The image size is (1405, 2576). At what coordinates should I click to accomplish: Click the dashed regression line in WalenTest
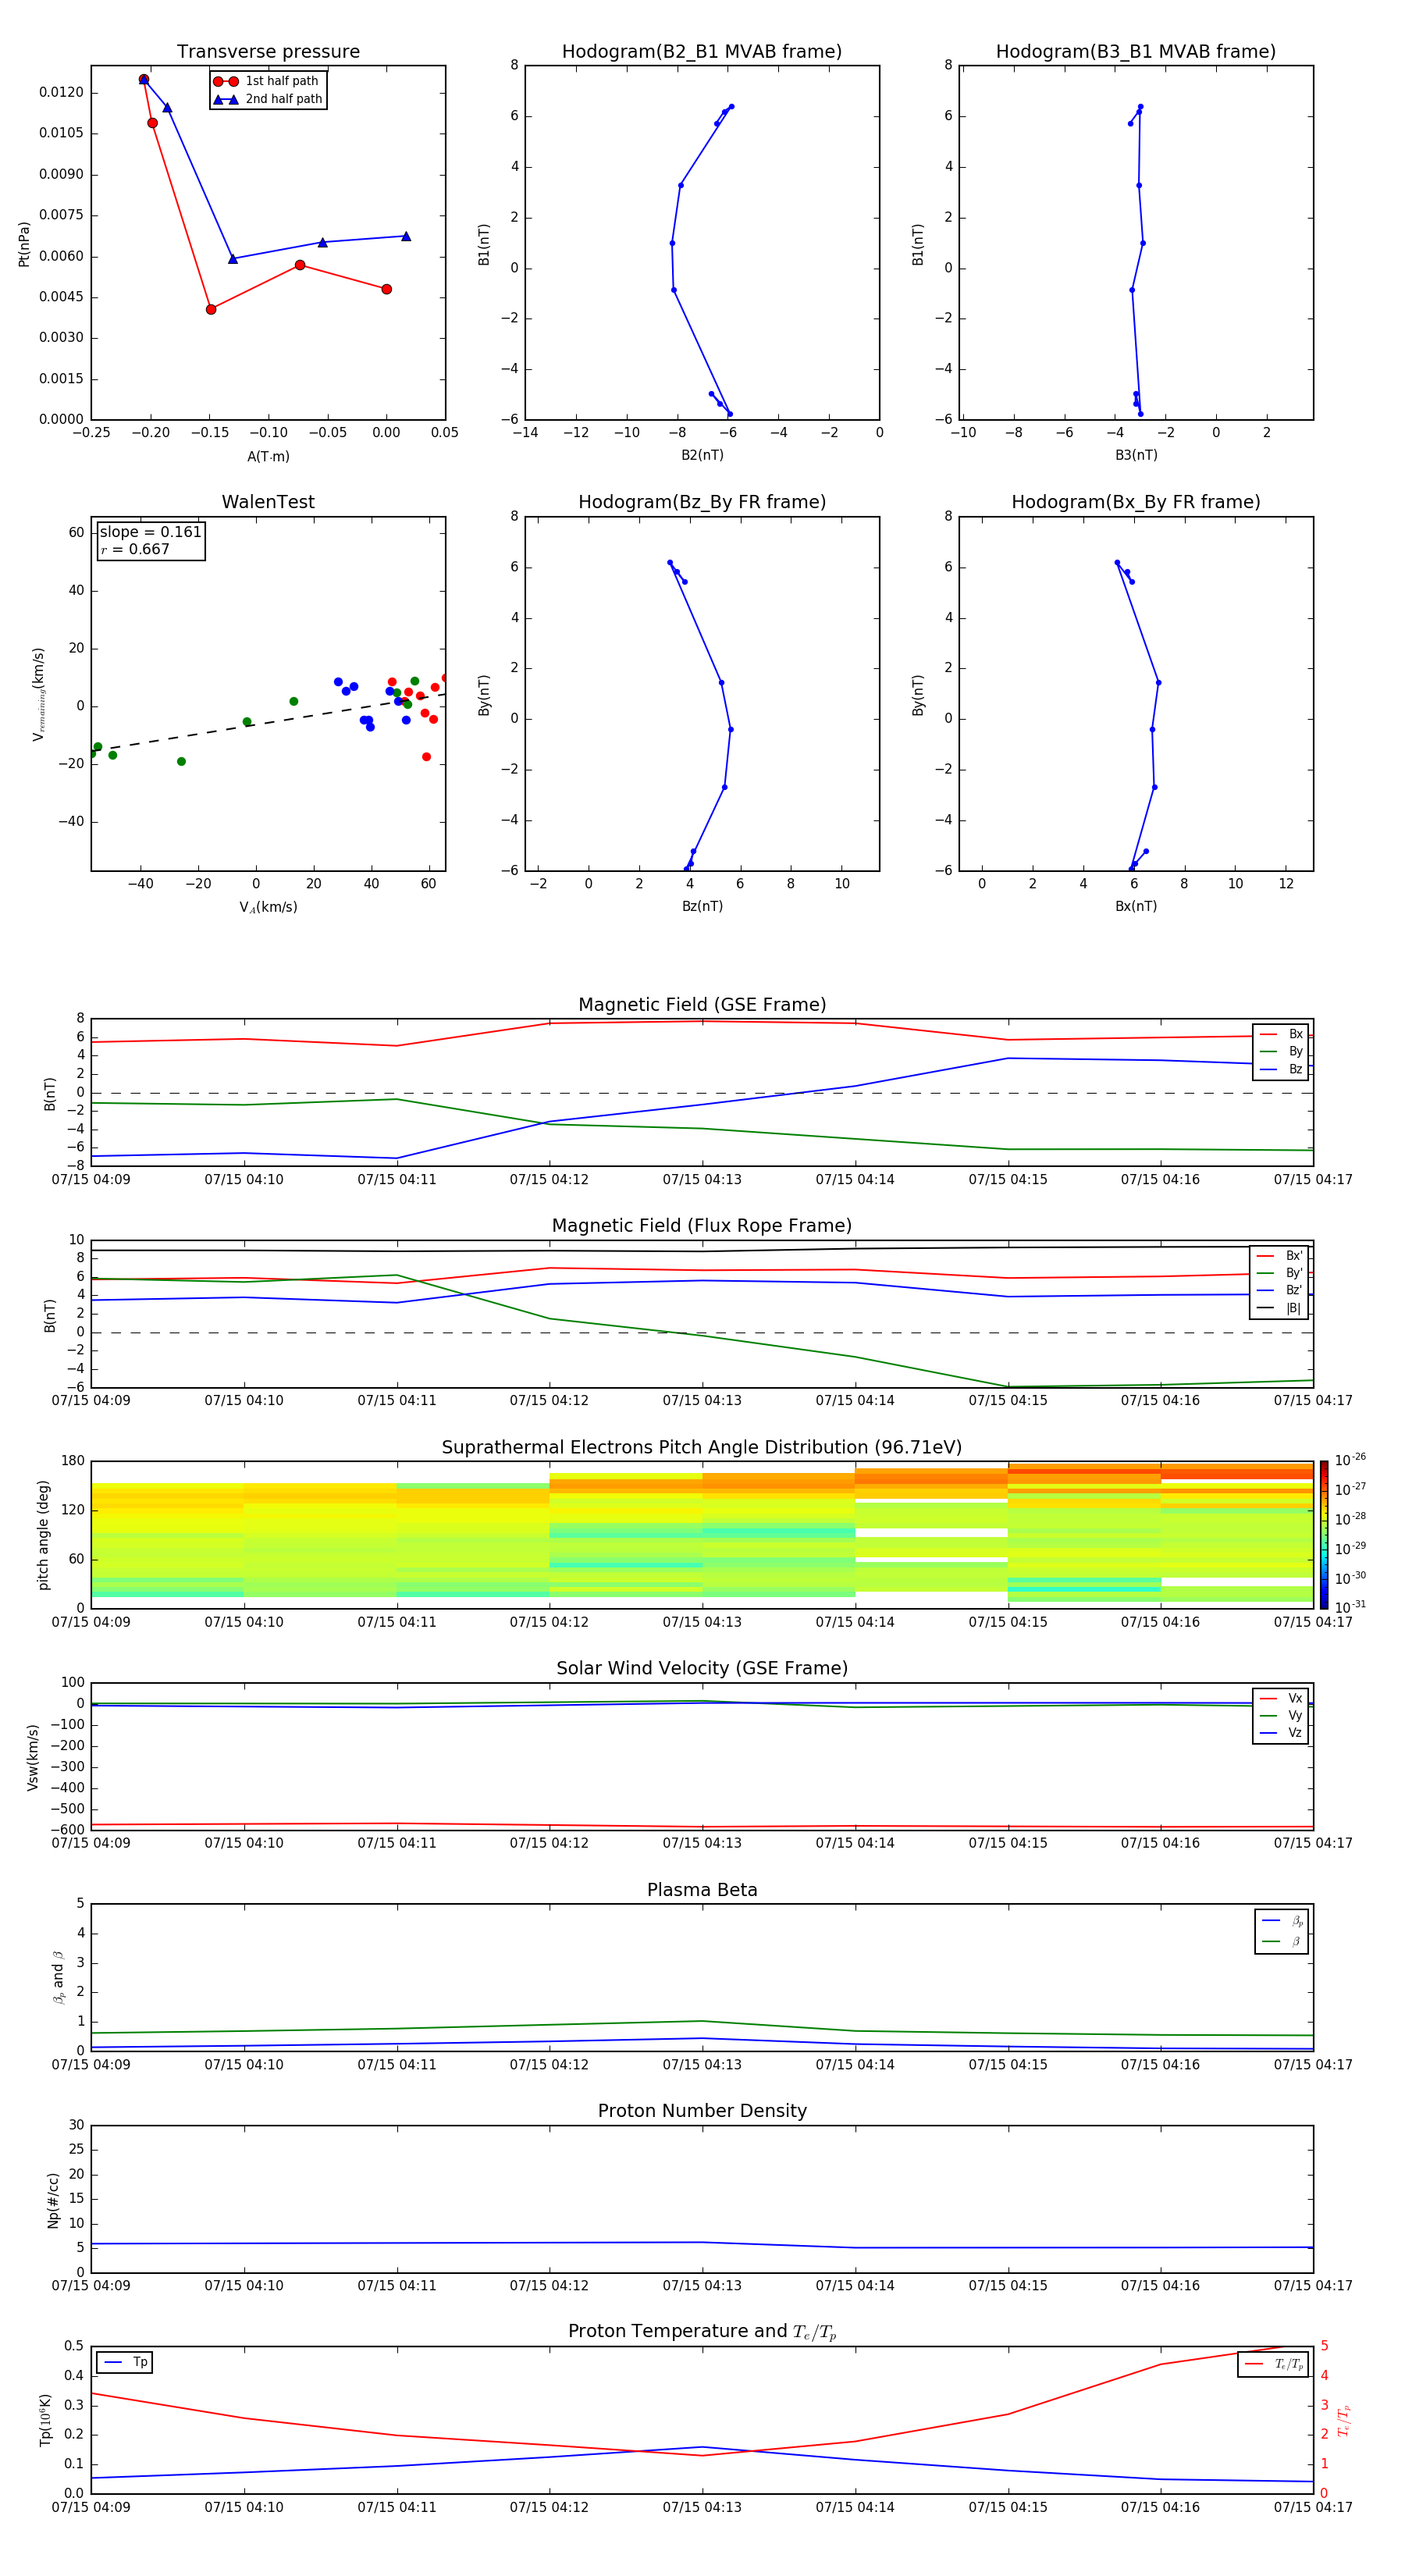268,722
